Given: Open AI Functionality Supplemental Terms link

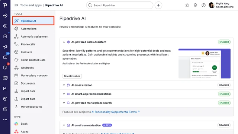Looking at the screenshot, I should tap(115, 112).
